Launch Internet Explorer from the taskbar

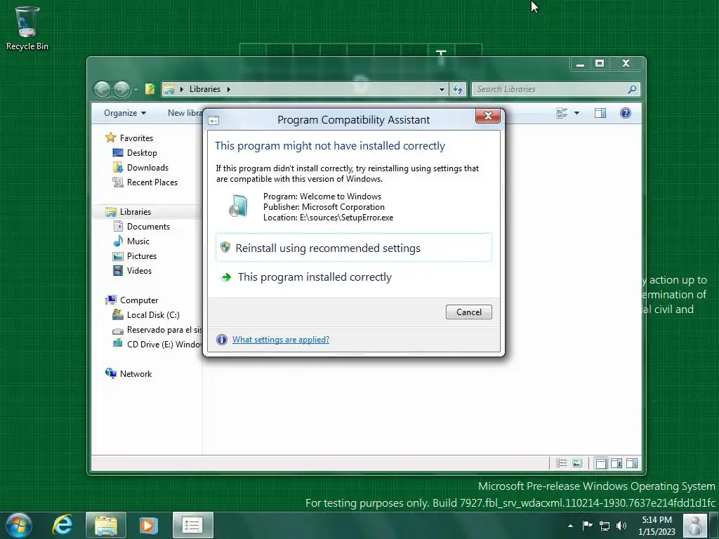62,525
